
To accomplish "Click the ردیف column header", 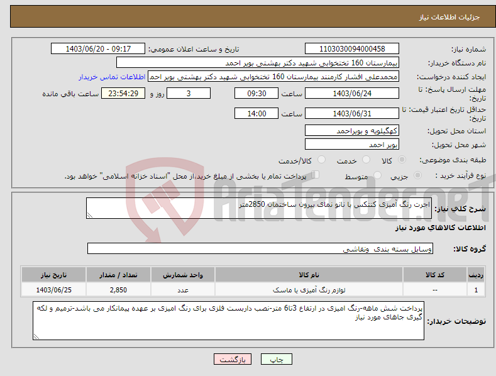I will click(476, 275).
